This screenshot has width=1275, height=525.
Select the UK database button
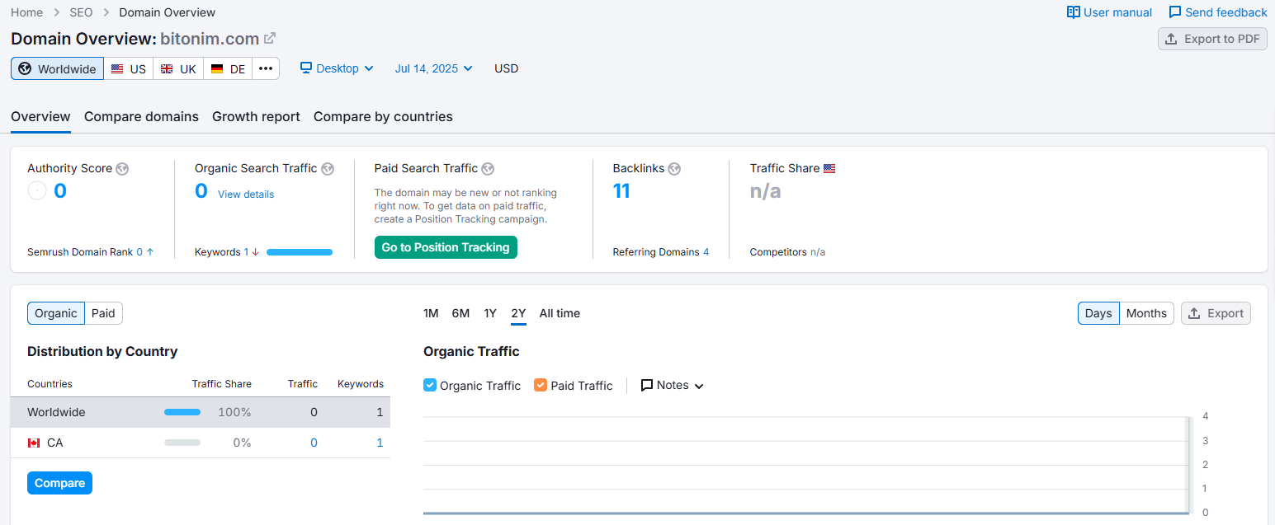(178, 68)
